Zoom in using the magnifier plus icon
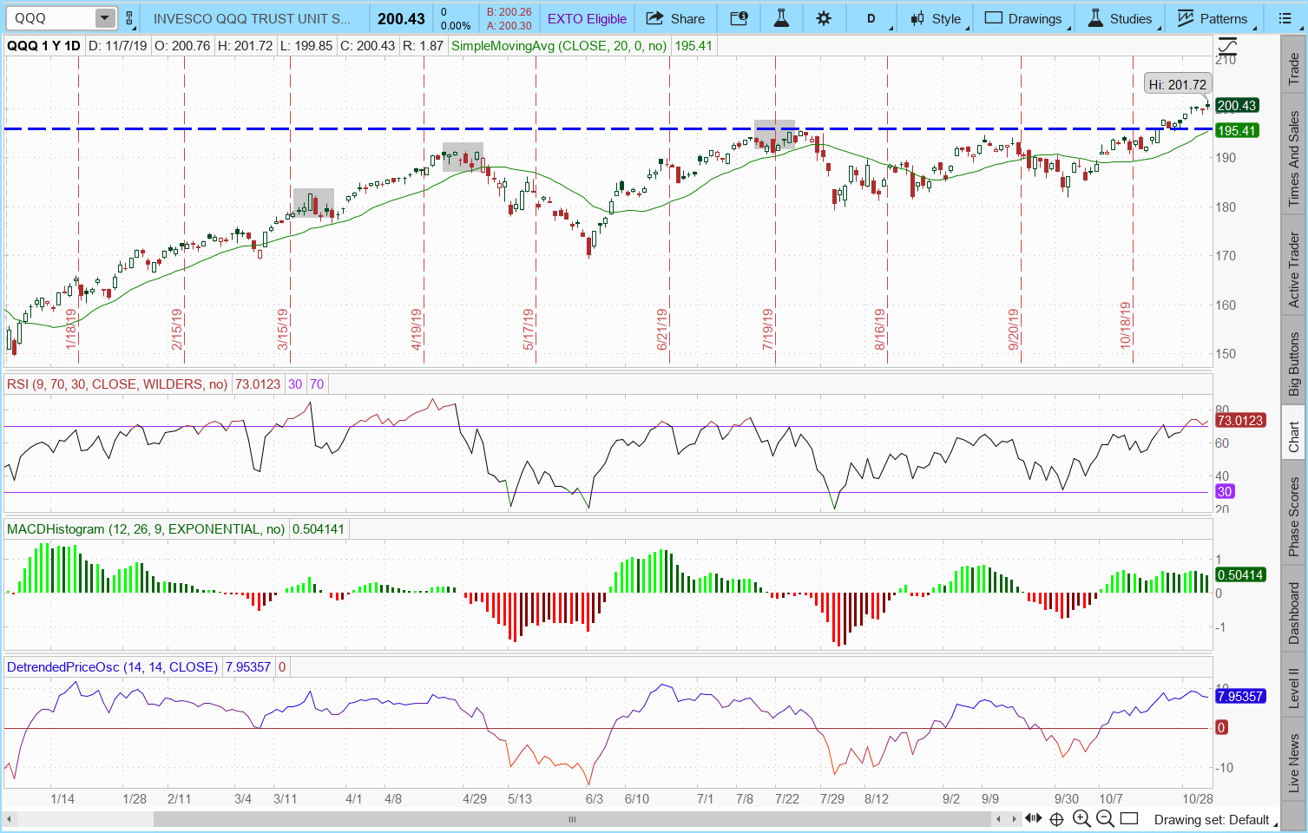1308x833 pixels. [x=1081, y=818]
